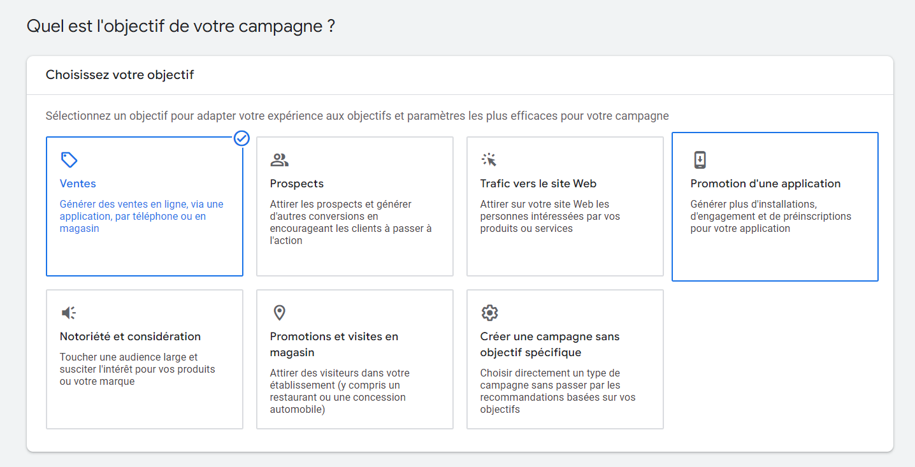Click description 'Toucher une audience large'
The image size is (915, 467).
(x=138, y=370)
